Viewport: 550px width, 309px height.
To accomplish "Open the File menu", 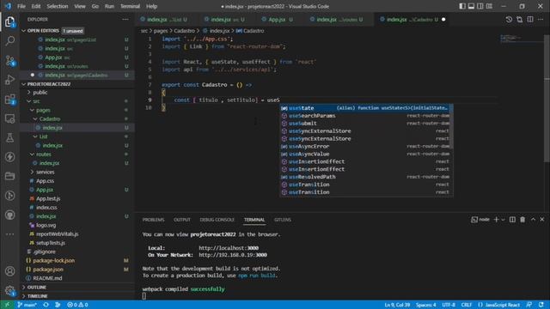I will (21, 6).
